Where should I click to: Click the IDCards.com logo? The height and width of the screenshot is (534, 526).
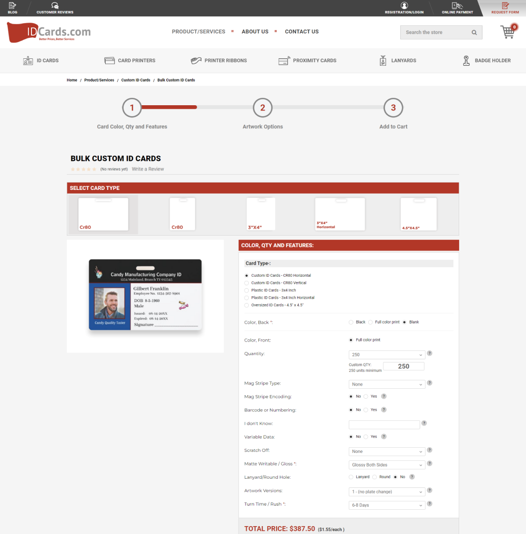pyautogui.click(x=49, y=32)
